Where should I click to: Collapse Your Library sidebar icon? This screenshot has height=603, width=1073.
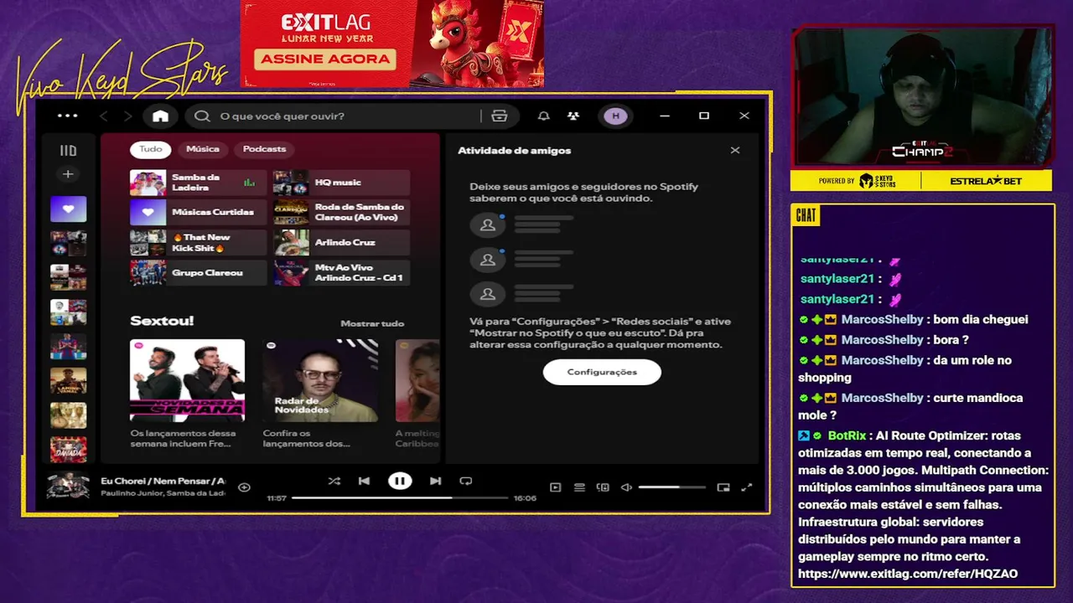(x=68, y=151)
